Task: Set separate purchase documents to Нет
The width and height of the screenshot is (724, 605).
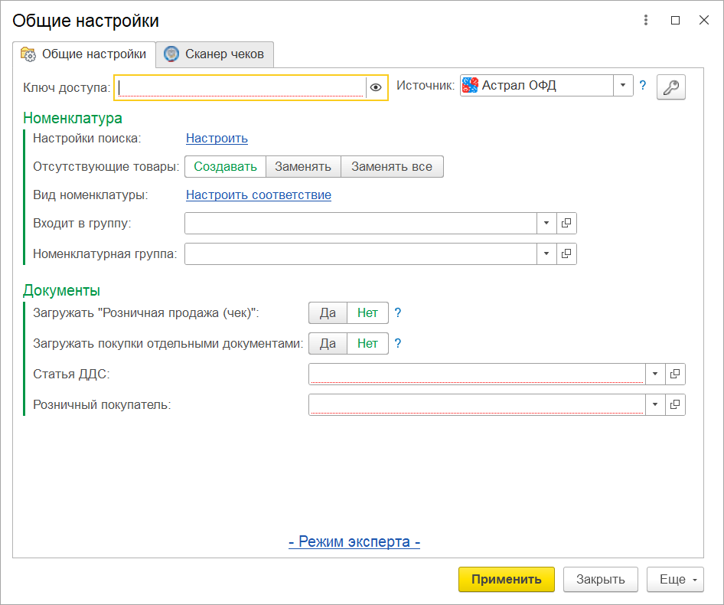Action: pos(367,343)
